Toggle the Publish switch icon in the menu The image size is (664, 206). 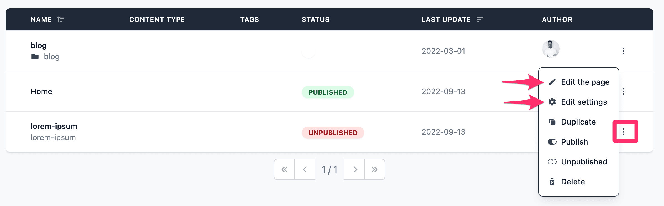coord(552,142)
